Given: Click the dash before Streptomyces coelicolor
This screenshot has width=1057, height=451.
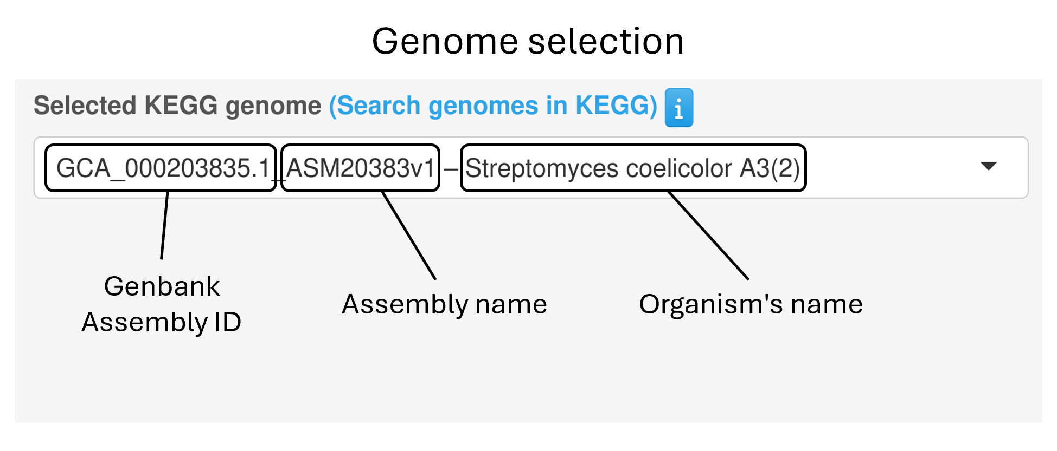Looking at the screenshot, I should point(450,169).
